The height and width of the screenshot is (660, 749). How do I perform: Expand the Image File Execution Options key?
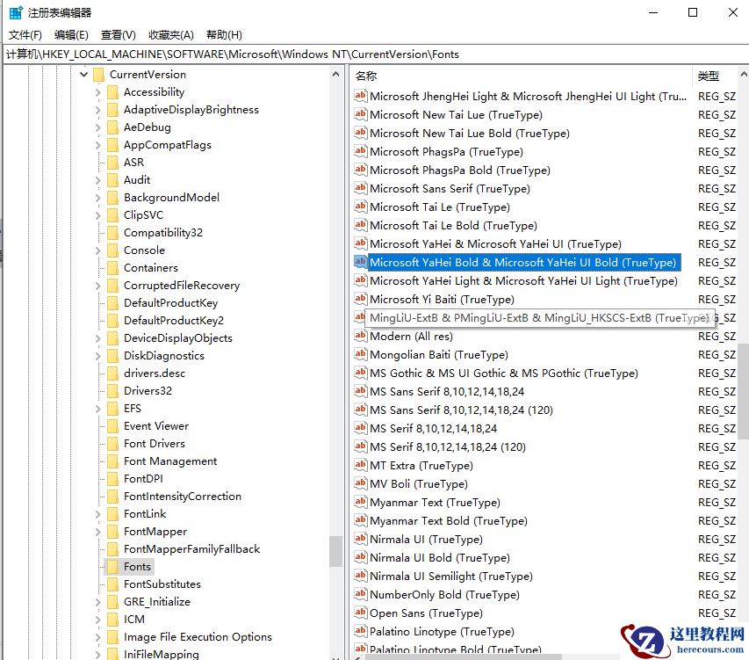(97, 637)
